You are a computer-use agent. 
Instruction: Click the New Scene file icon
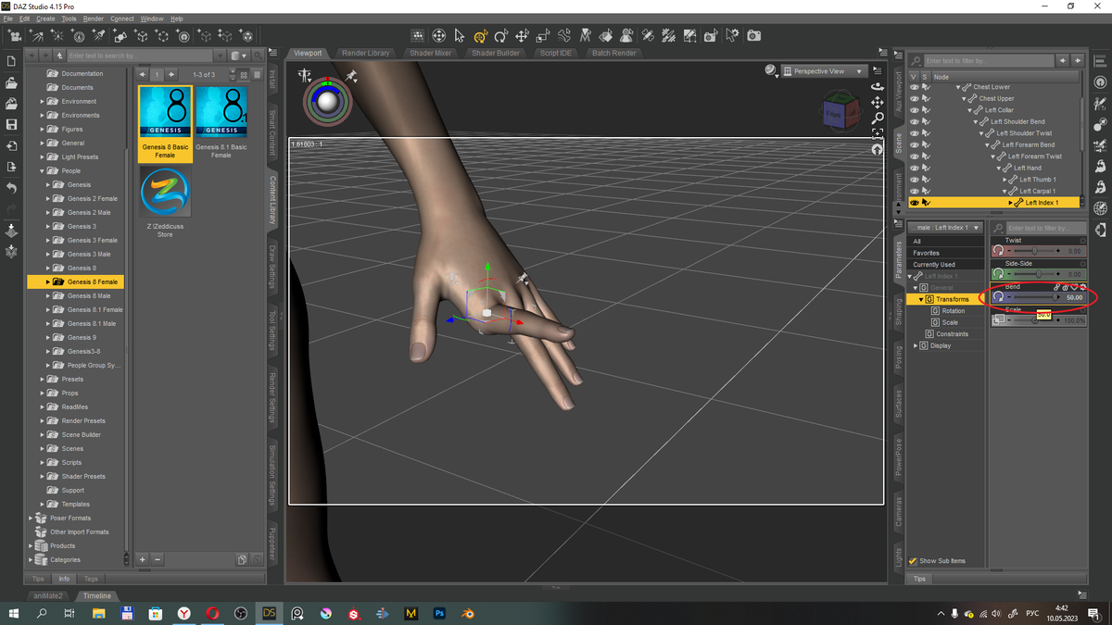(11, 61)
